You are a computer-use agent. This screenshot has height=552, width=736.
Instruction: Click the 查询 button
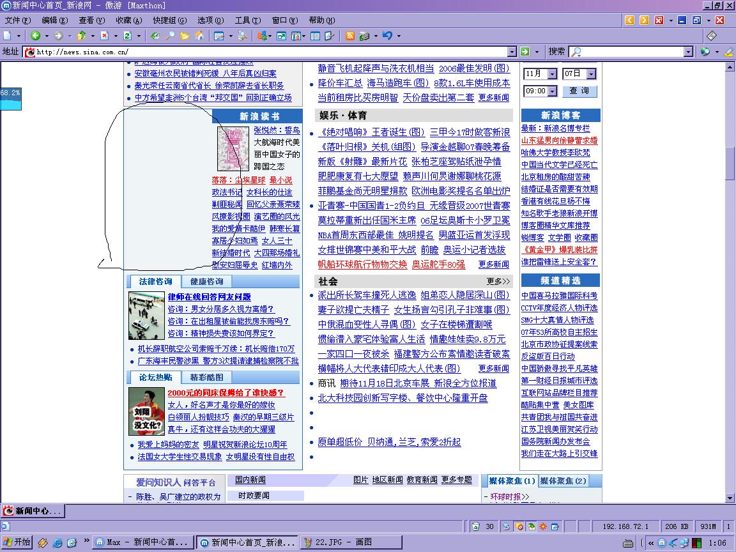[579, 91]
